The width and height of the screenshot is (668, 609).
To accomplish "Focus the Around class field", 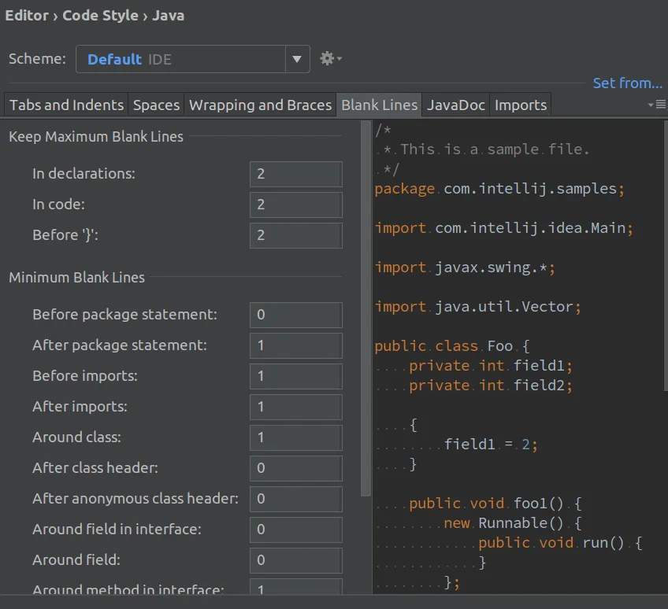I will 295,437.
